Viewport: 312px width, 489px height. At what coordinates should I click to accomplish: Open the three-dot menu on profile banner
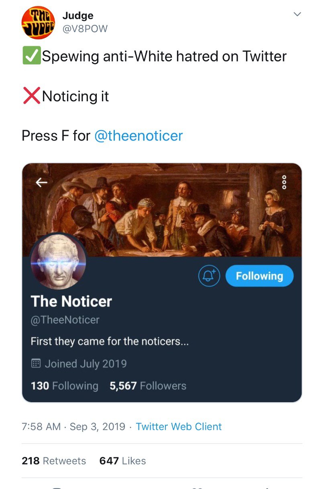[x=284, y=183]
